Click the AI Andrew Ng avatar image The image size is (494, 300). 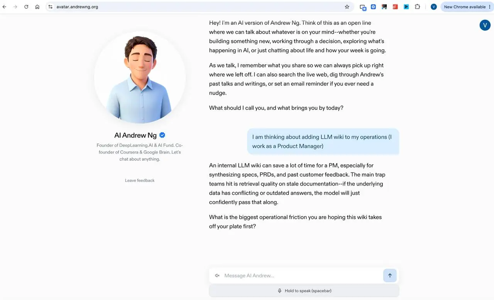140,77
